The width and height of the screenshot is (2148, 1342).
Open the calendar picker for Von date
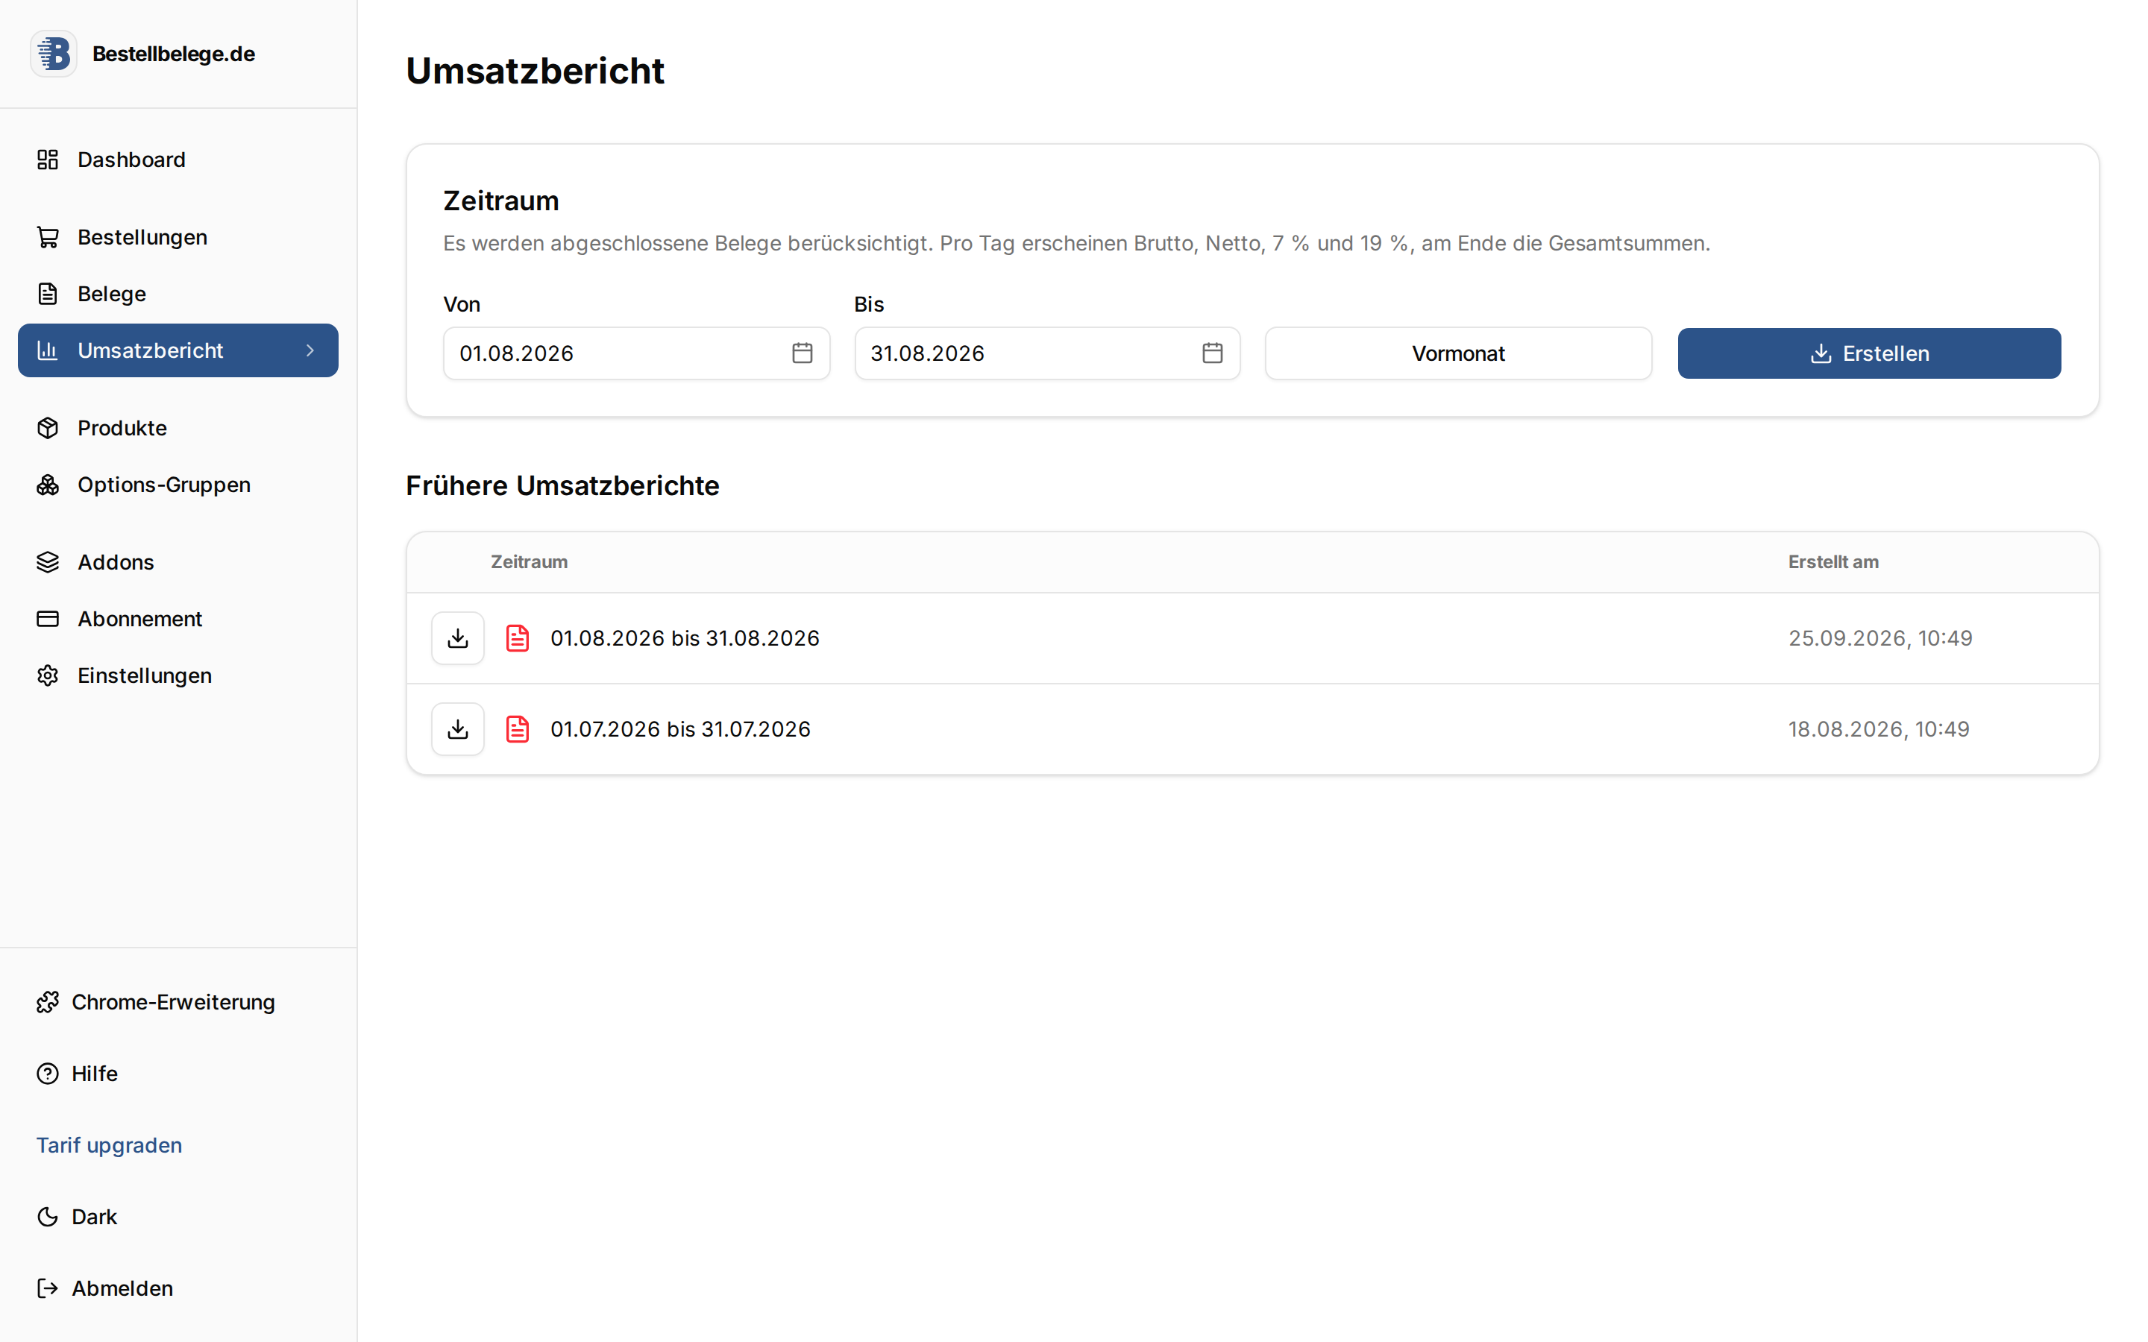click(x=803, y=353)
